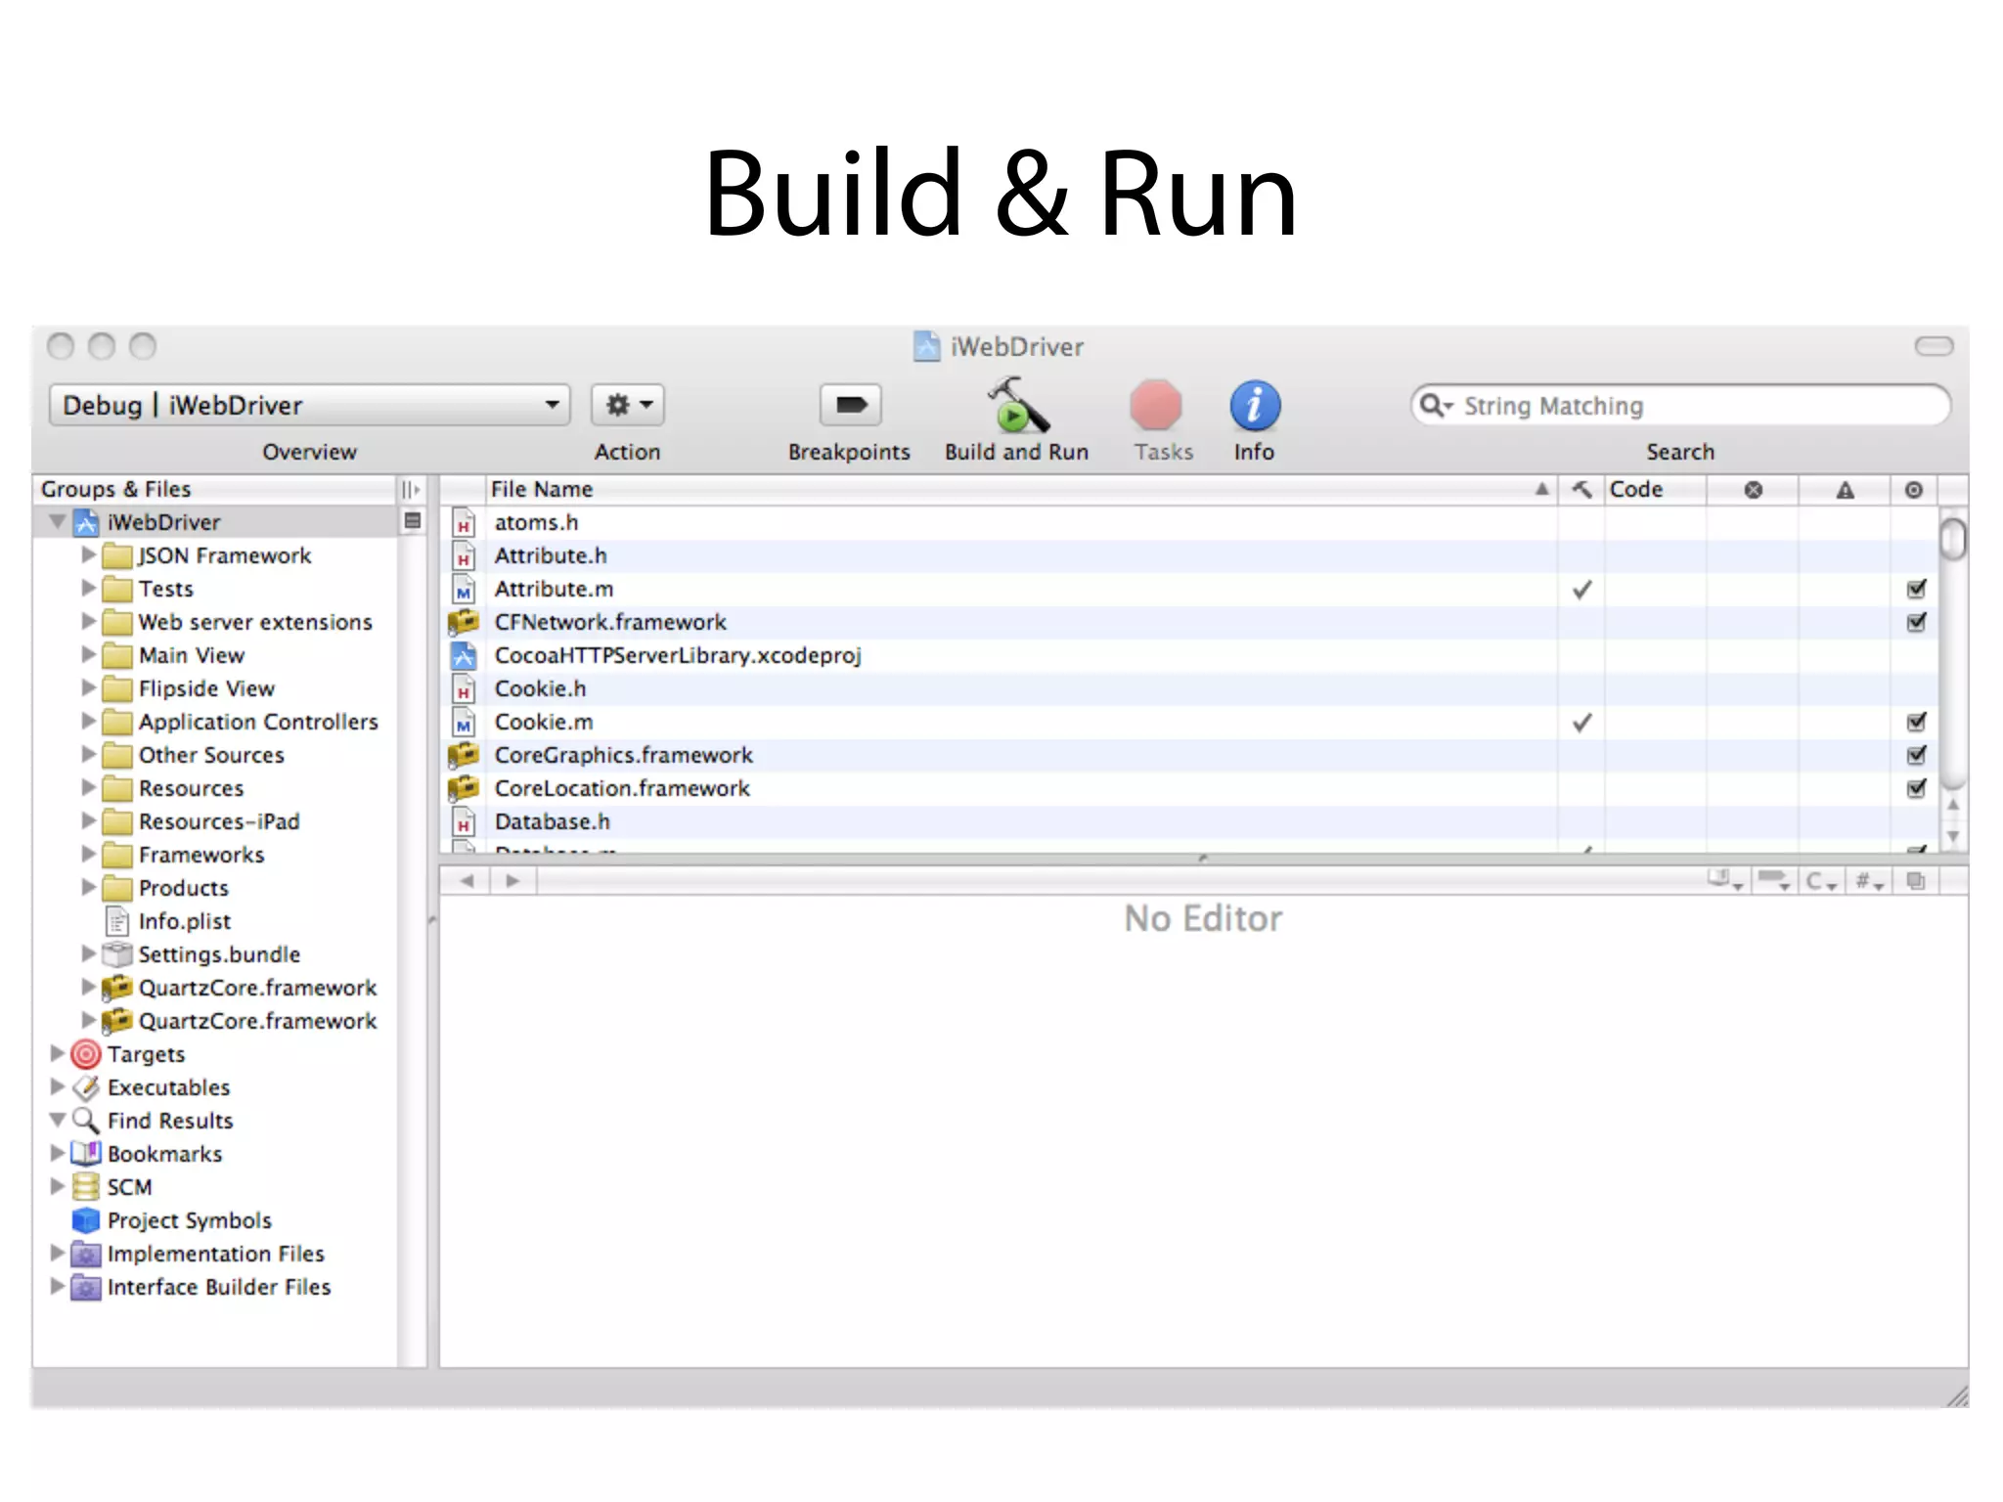Toggle target checkbox for Cookie.m
Screen dimensions: 2003x1502
1916,722
